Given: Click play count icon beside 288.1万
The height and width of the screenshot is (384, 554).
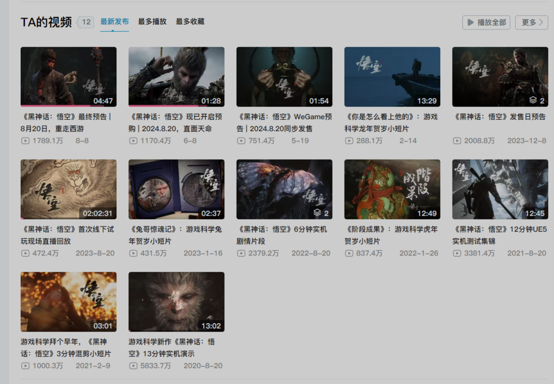Looking at the screenshot, I should tap(349, 140).
